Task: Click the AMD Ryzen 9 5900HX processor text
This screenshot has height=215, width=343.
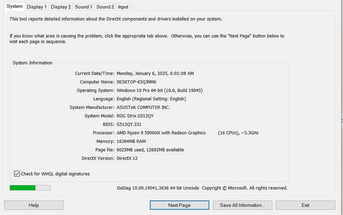Action: [x=161, y=133]
